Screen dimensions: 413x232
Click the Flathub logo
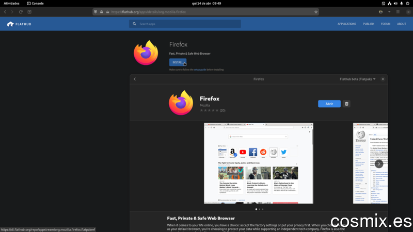tap(19, 24)
